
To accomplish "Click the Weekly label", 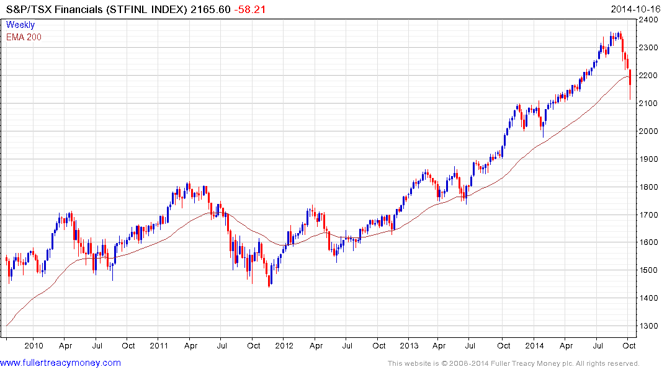I will point(20,25).
